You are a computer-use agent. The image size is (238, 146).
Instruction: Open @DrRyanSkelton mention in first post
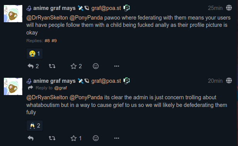tap(47, 18)
